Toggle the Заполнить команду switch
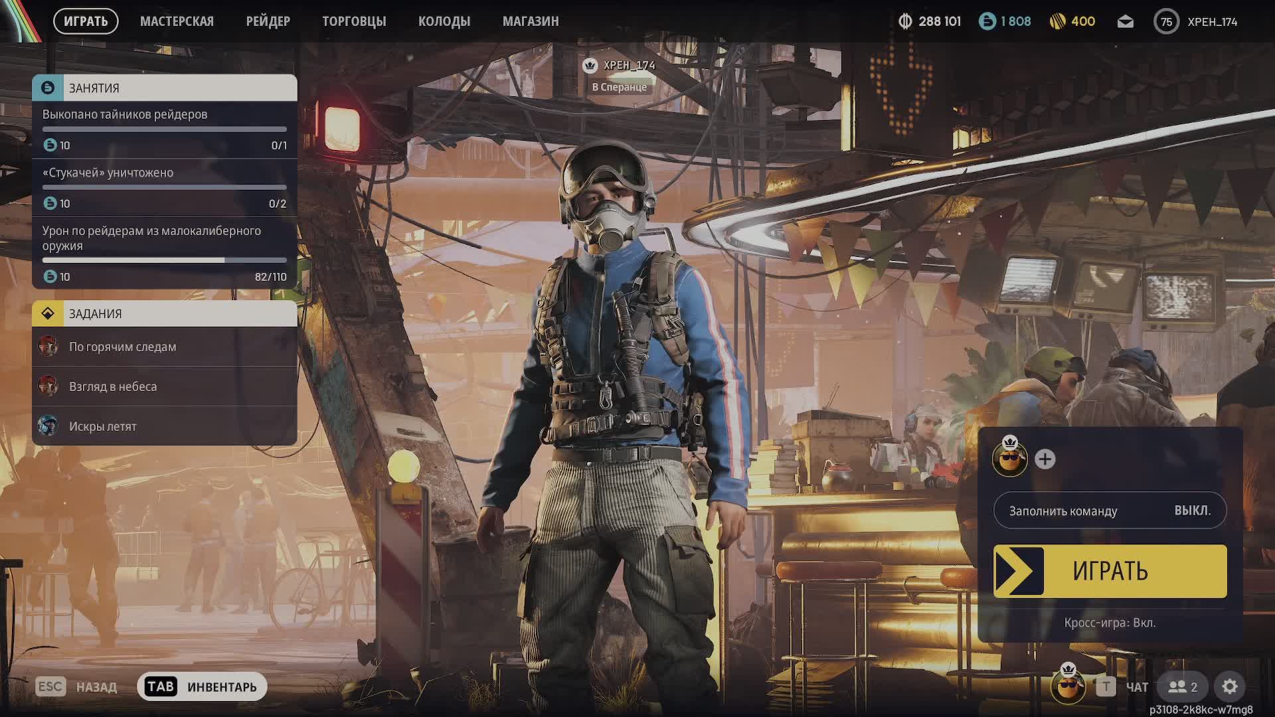 click(1110, 511)
